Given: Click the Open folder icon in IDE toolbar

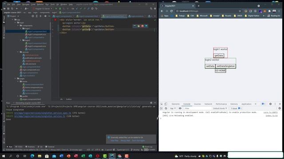Looking at the screenshot, I should tap(4, 8).
